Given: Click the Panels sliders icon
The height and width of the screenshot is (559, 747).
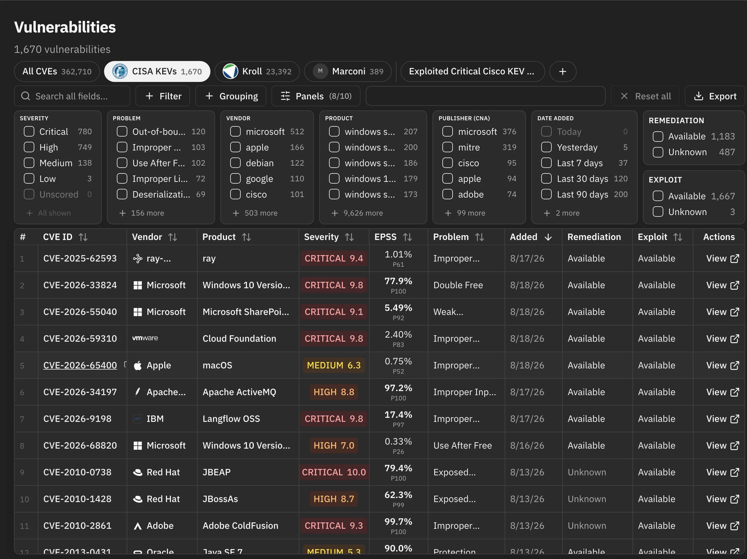Looking at the screenshot, I should (x=285, y=96).
